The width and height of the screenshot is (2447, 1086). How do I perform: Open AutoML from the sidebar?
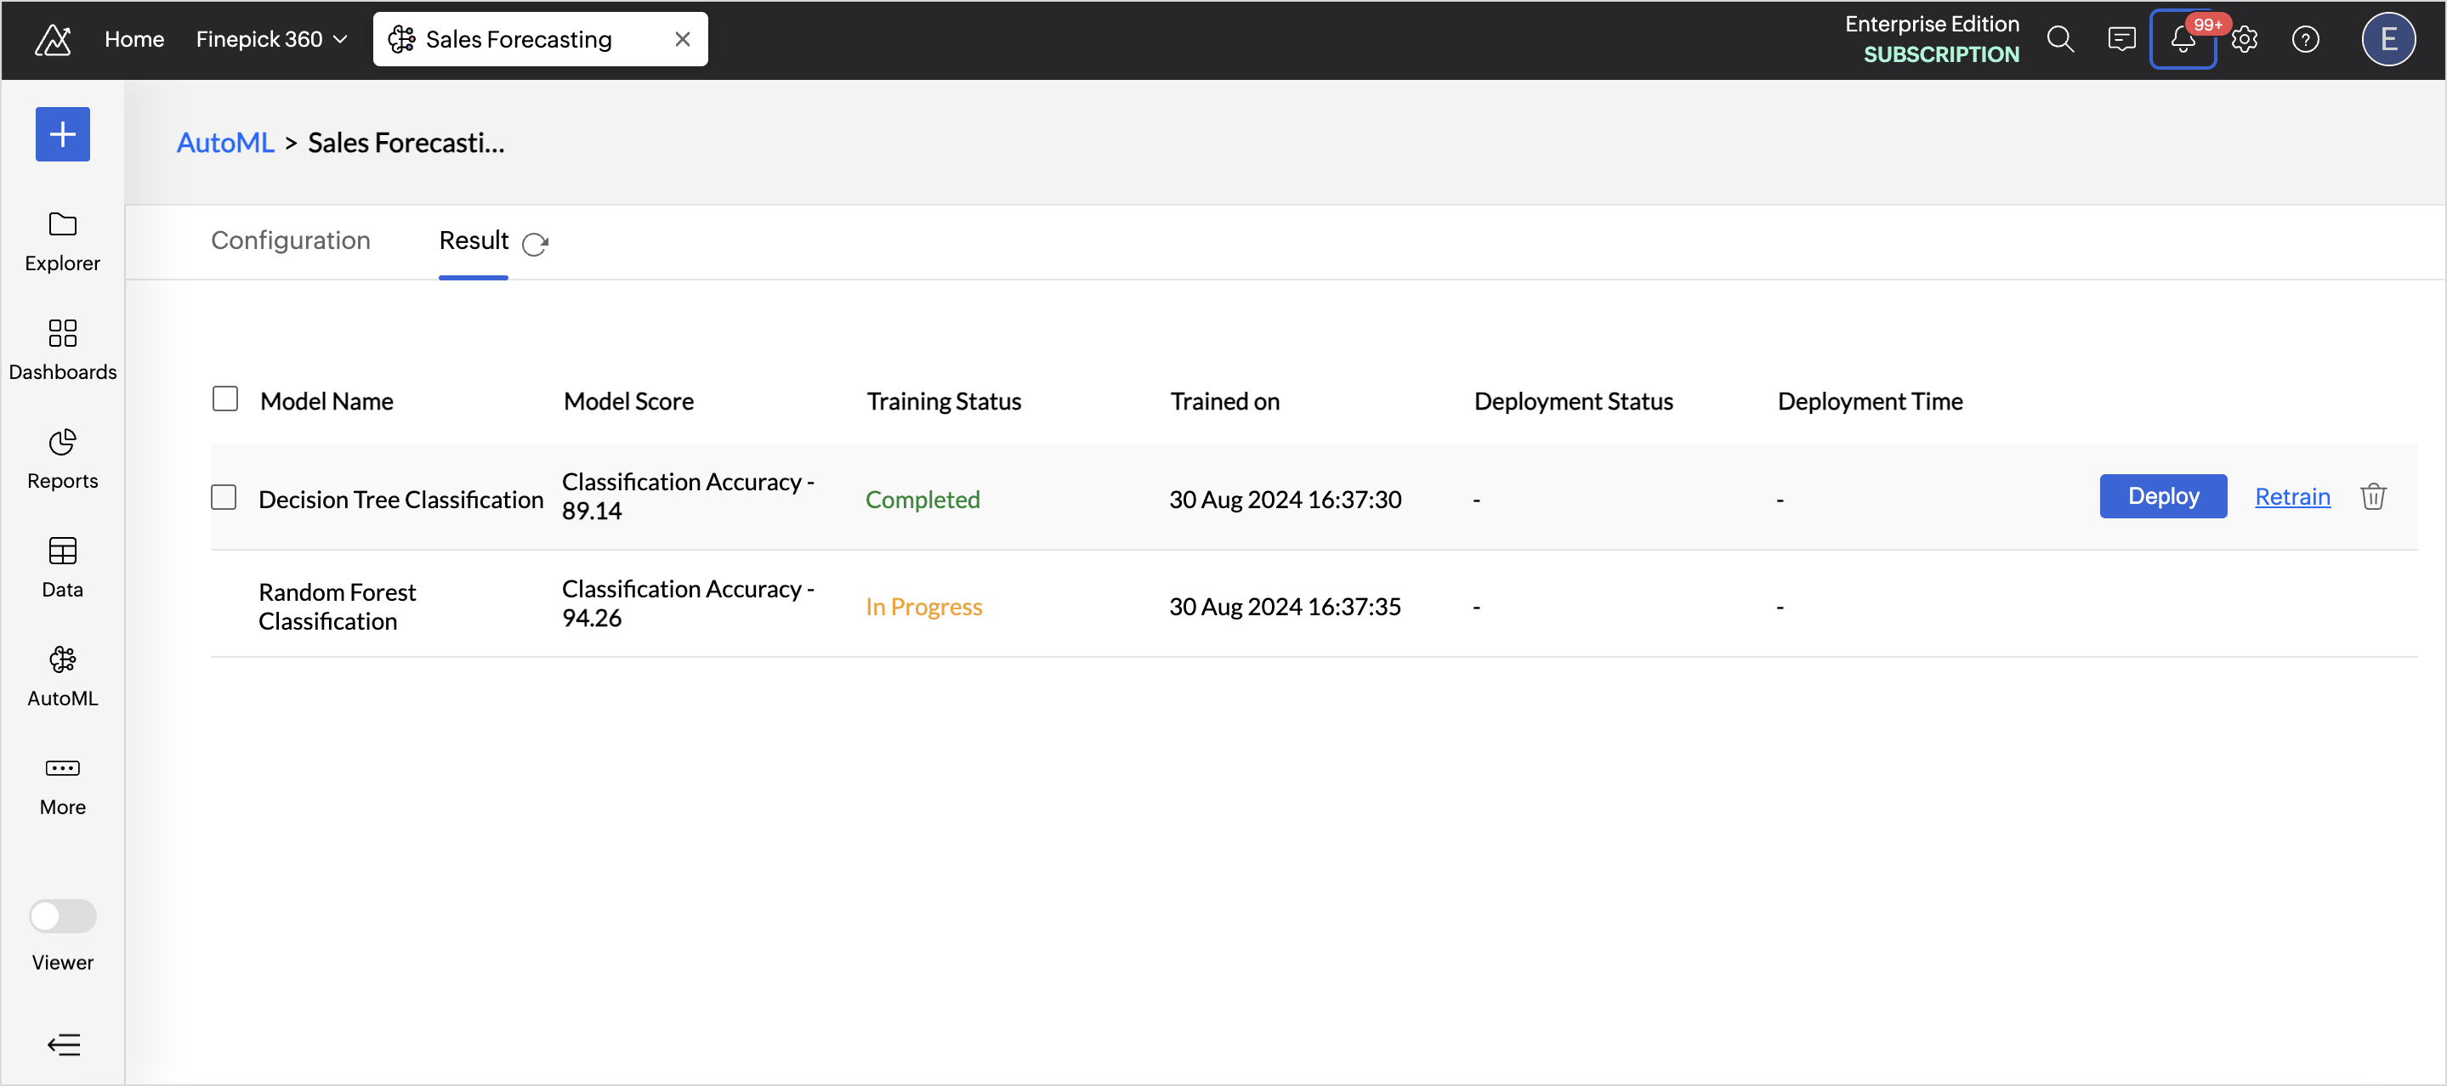(x=63, y=676)
